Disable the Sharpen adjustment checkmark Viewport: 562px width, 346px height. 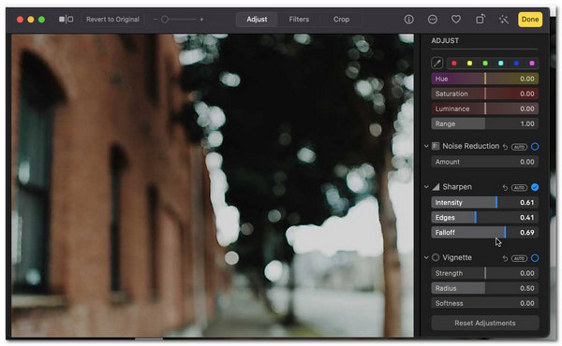535,187
